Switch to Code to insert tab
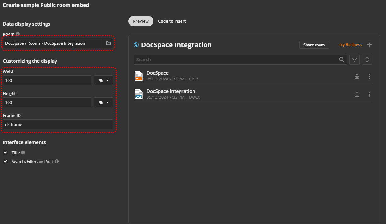Viewport: 386px width, 224px height. tap(172, 21)
